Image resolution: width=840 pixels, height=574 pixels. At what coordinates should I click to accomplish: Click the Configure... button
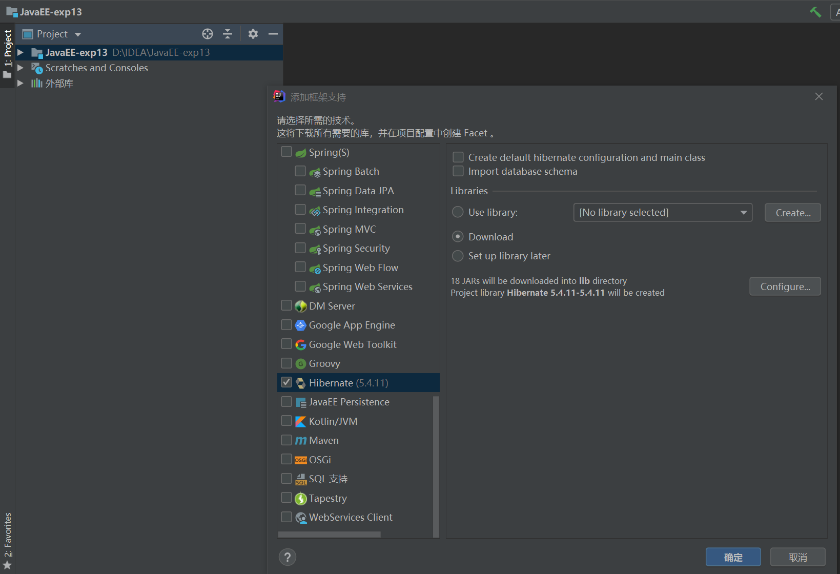785,286
